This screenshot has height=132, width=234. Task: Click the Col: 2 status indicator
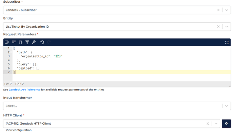pos(19,84)
